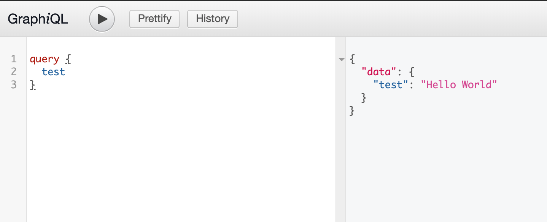
Task: Click the 'test' field in query editor
Action: coord(53,72)
